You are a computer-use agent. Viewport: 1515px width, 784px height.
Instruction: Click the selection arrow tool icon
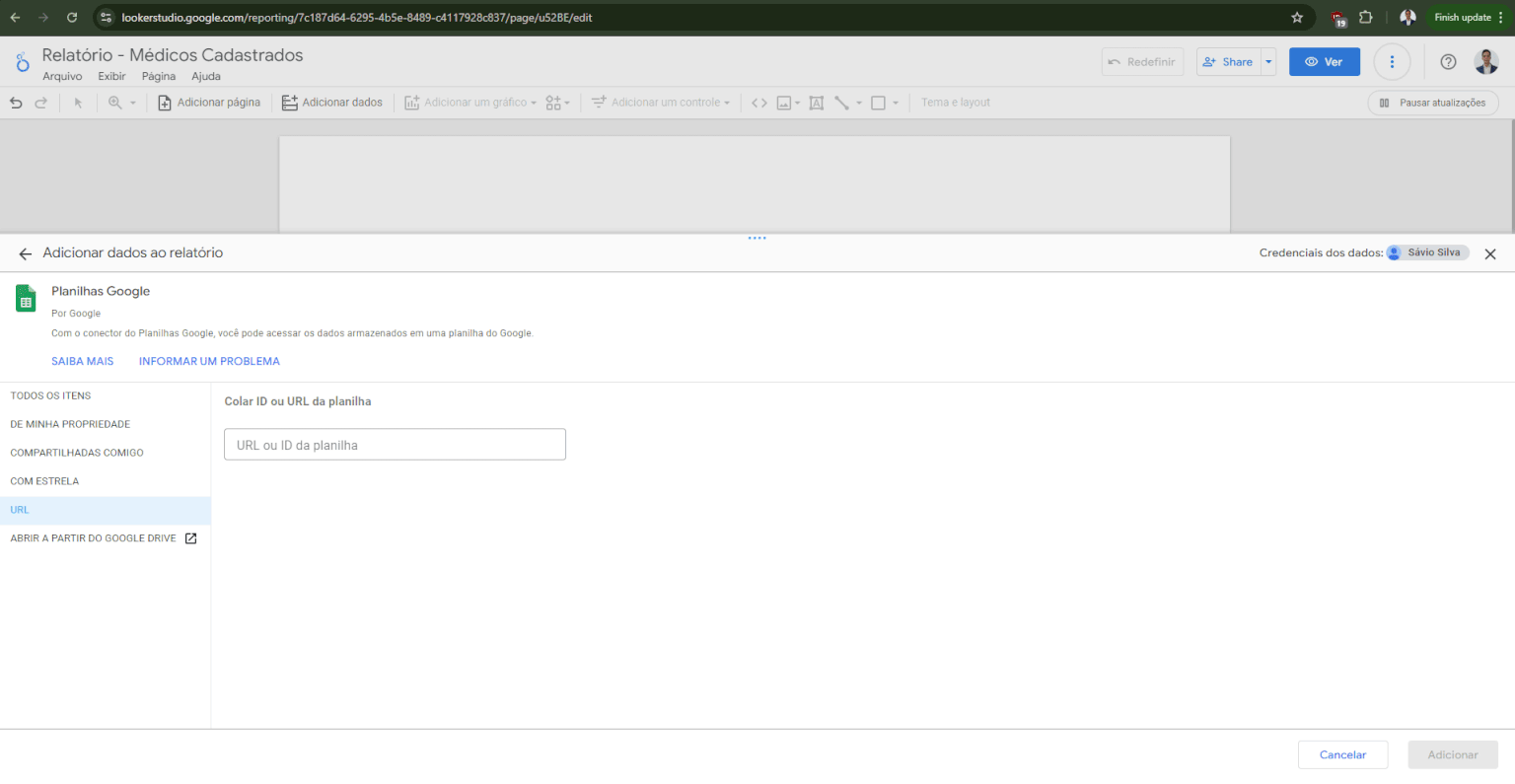coord(78,102)
